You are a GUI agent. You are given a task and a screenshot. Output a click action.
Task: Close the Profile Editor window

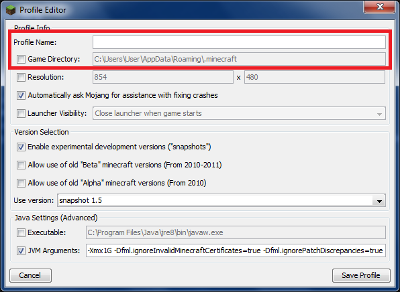pyautogui.click(x=380, y=7)
